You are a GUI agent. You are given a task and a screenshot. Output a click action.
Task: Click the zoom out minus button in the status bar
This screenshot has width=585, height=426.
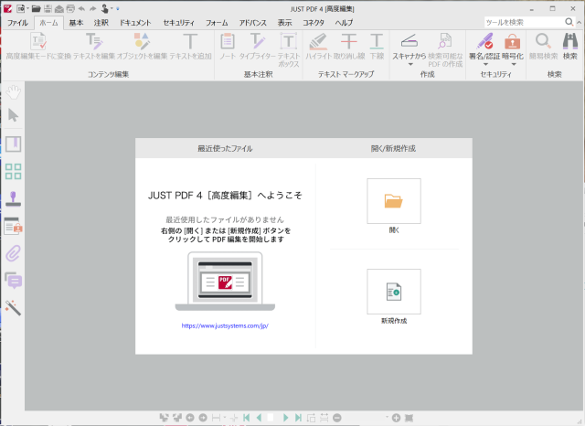click(337, 418)
